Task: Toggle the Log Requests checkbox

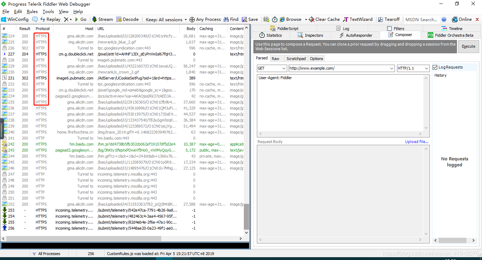Action: (x=435, y=67)
